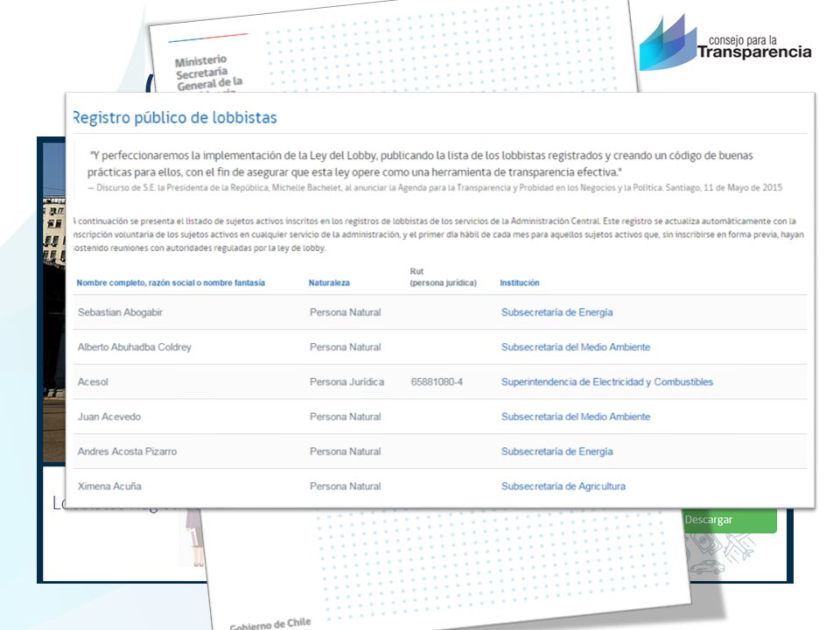
Task: Click Persona Jurídica in the Acesol row
Action: [x=346, y=382]
